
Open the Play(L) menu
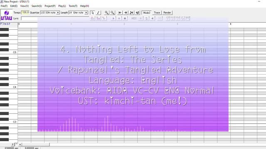coord(62,6)
